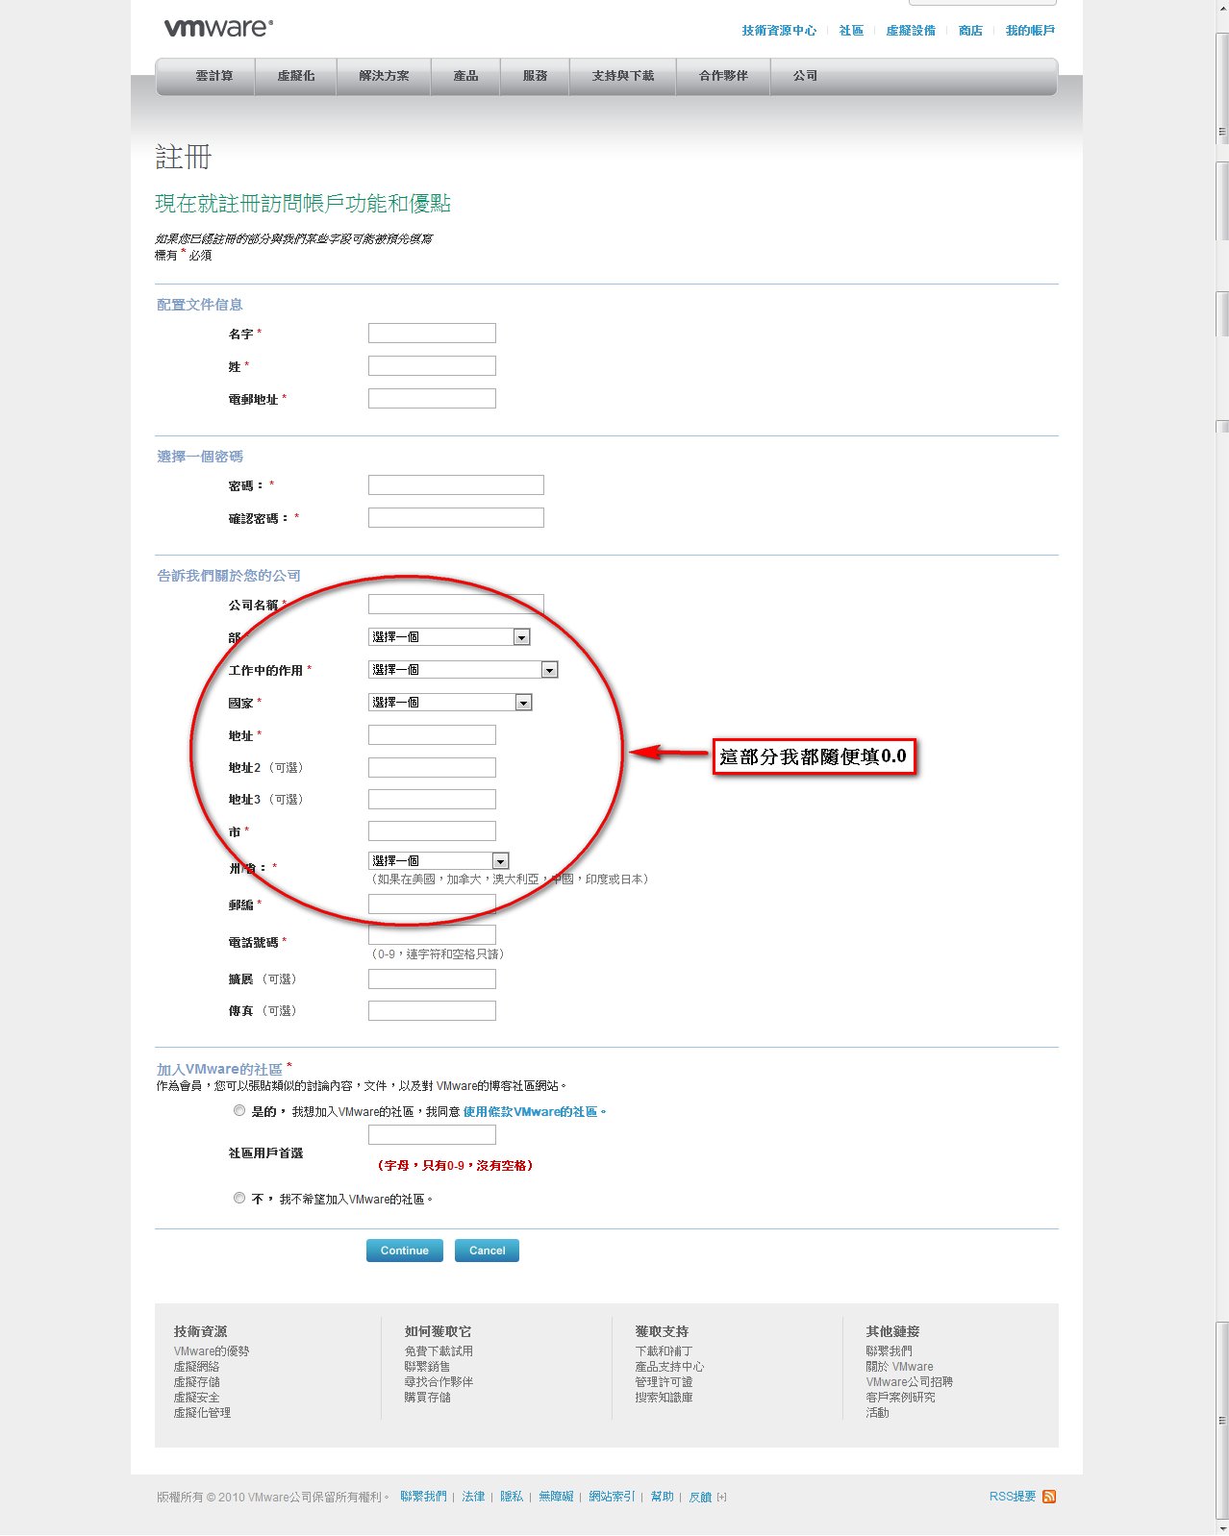The height and width of the screenshot is (1536, 1229).
Task: Open footer link VMware公司招聘
Action: pyautogui.click(x=910, y=1382)
